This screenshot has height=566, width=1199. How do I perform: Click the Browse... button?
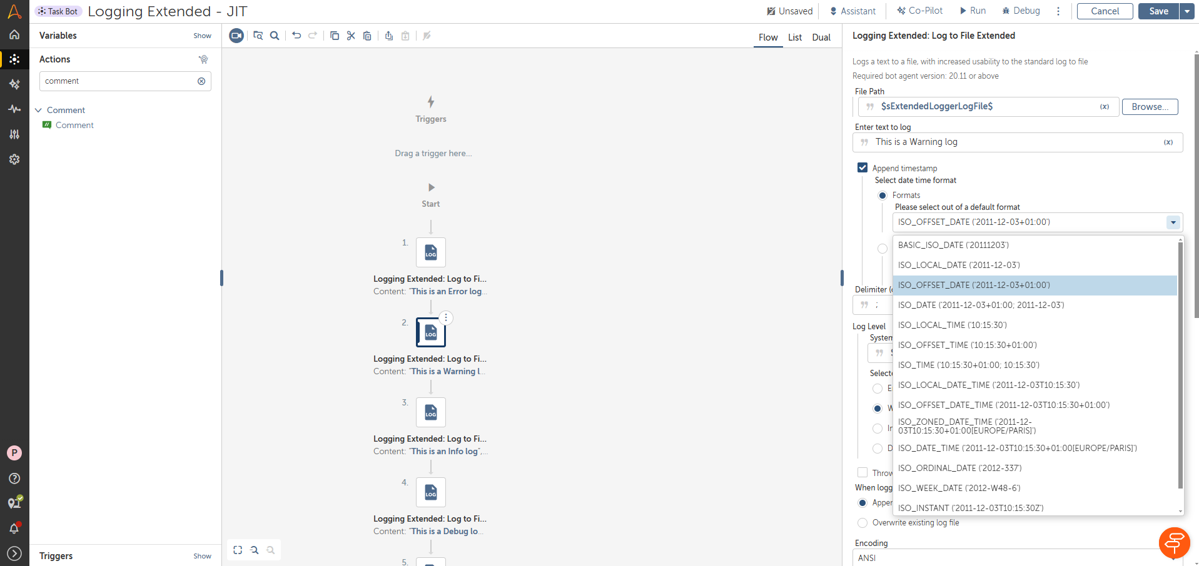click(x=1150, y=107)
